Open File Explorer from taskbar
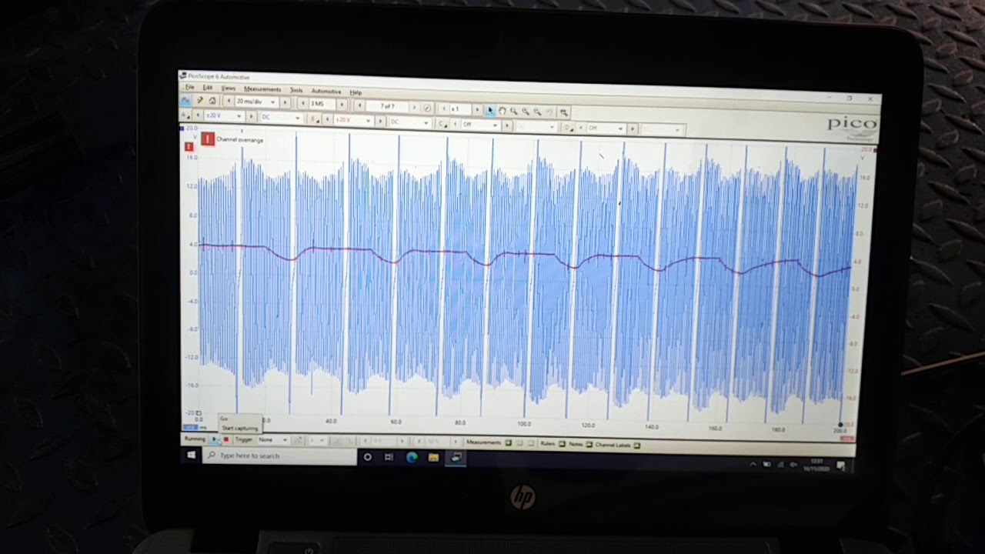Screen dimensions: 985x554 tap(433, 458)
